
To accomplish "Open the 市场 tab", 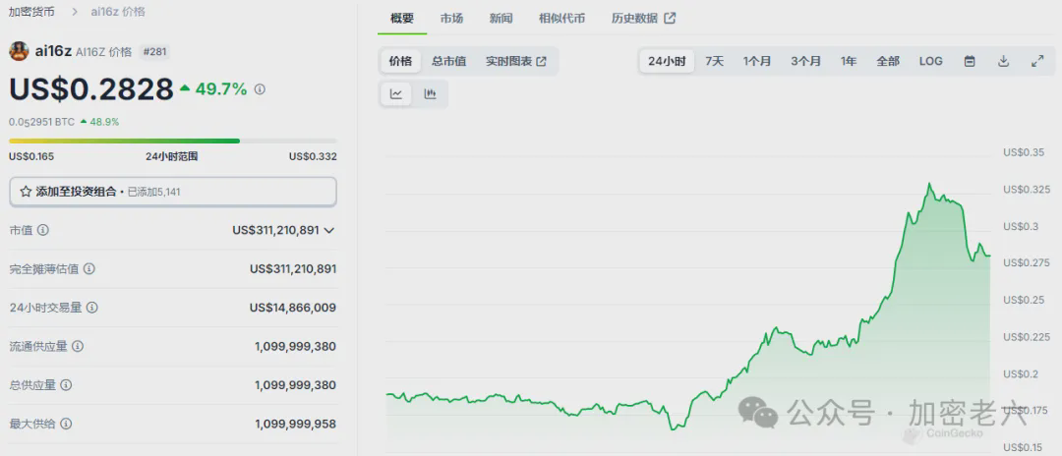I will click(451, 19).
